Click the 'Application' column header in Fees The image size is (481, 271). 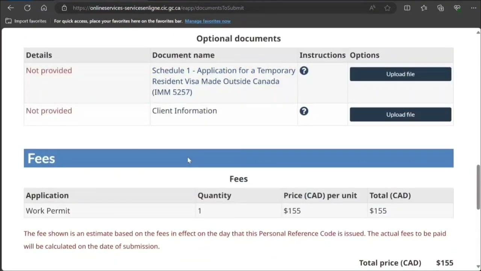pos(47,195)
